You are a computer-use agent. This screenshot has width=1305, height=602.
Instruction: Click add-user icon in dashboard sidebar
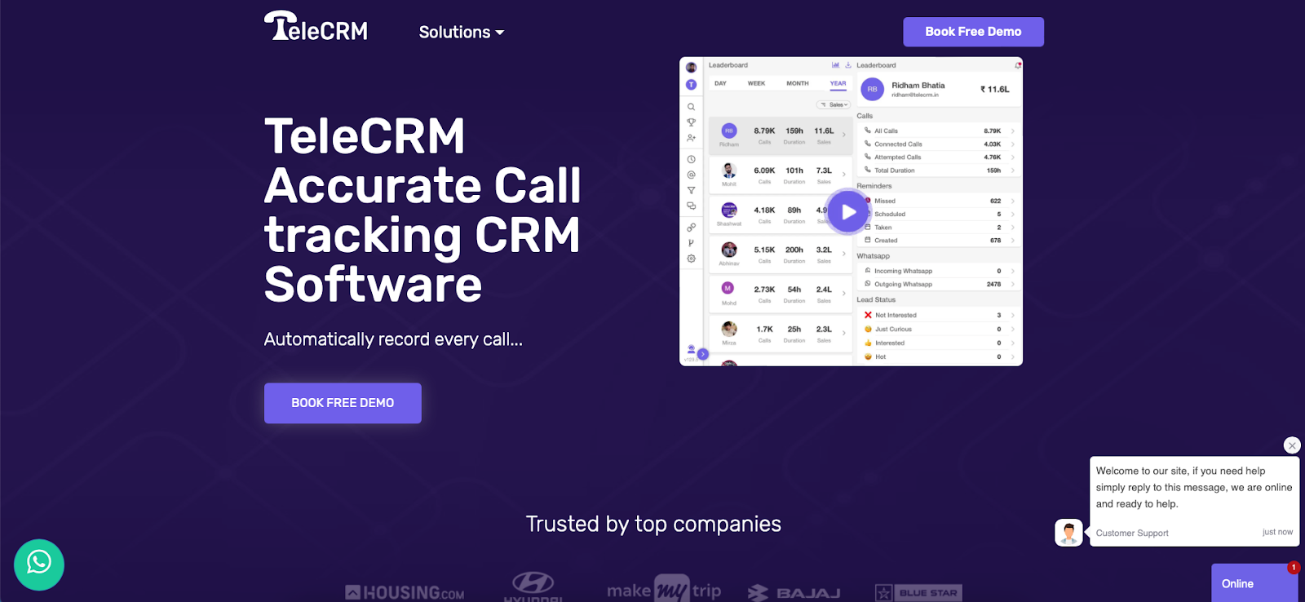691,138
